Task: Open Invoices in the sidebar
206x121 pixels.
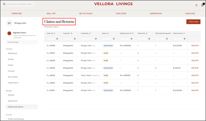Action: click(x=11, y=71)
